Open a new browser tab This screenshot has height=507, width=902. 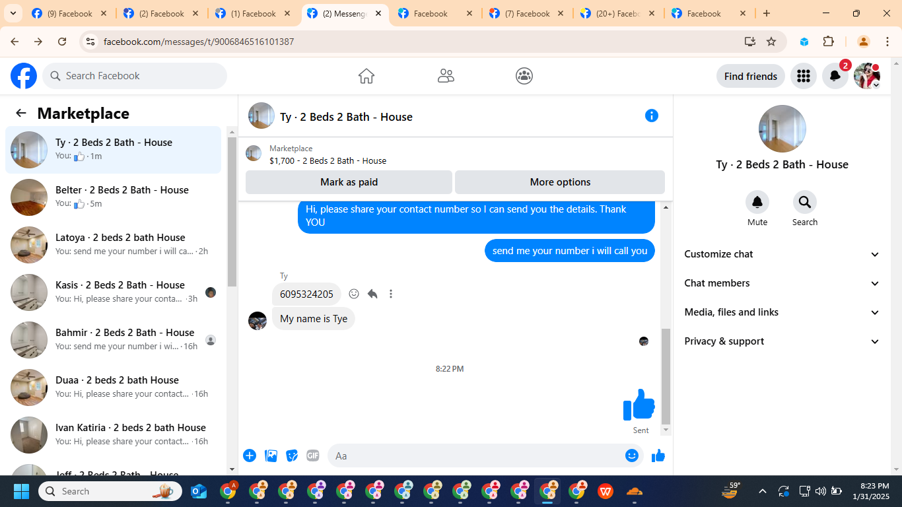click(x=766, y=13)
